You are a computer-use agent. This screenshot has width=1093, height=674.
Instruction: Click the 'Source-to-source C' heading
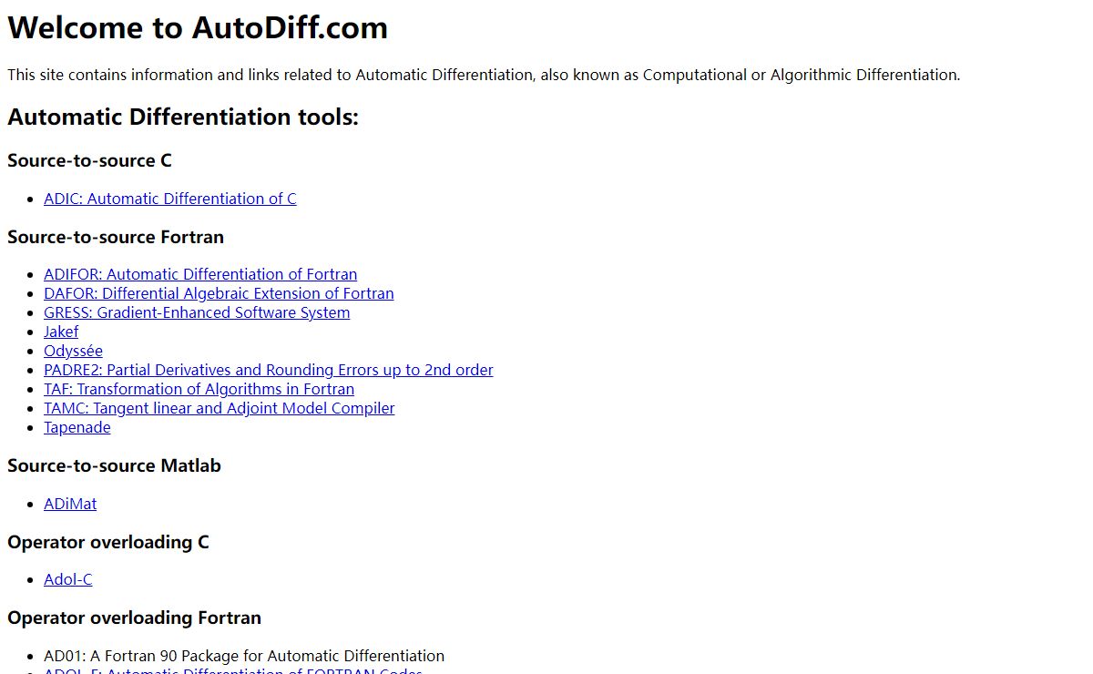pyautogui.click(x=89, y=160)
